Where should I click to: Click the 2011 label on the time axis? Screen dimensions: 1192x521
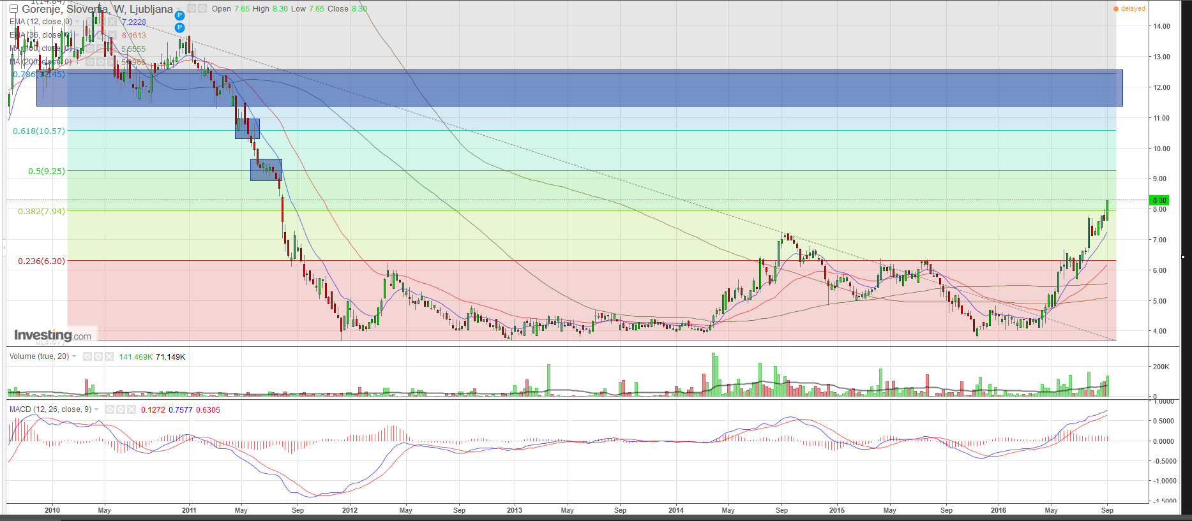pyautogui.click(x=189, y=510)
